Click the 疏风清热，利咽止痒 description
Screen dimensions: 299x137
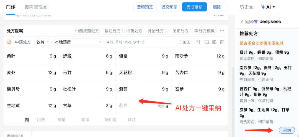click(x=256, y=59)
